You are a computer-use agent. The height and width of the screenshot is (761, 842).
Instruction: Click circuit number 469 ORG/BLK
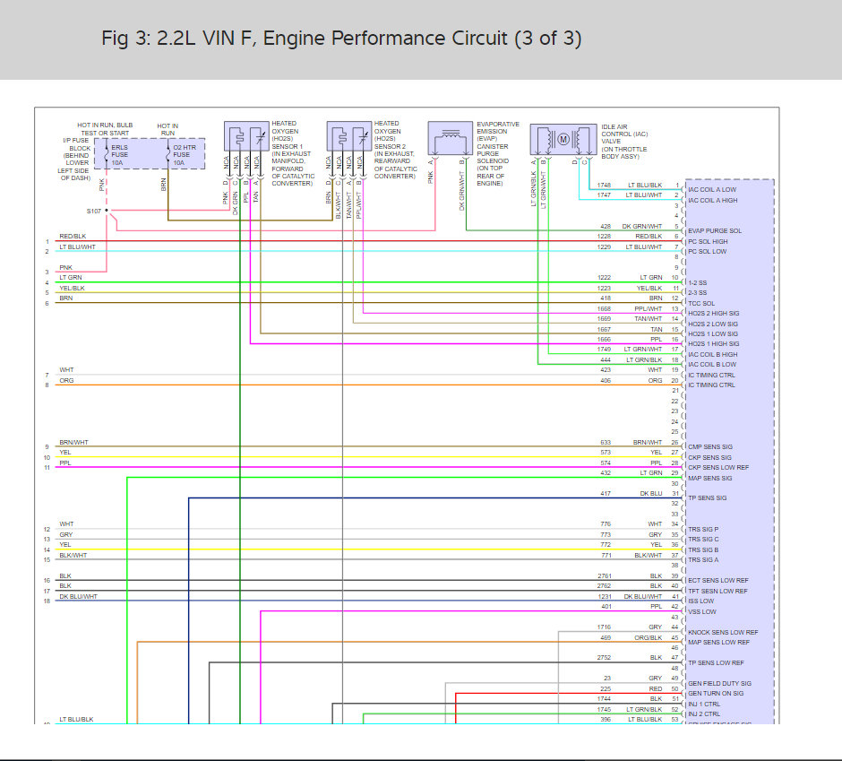click(606, 638)
